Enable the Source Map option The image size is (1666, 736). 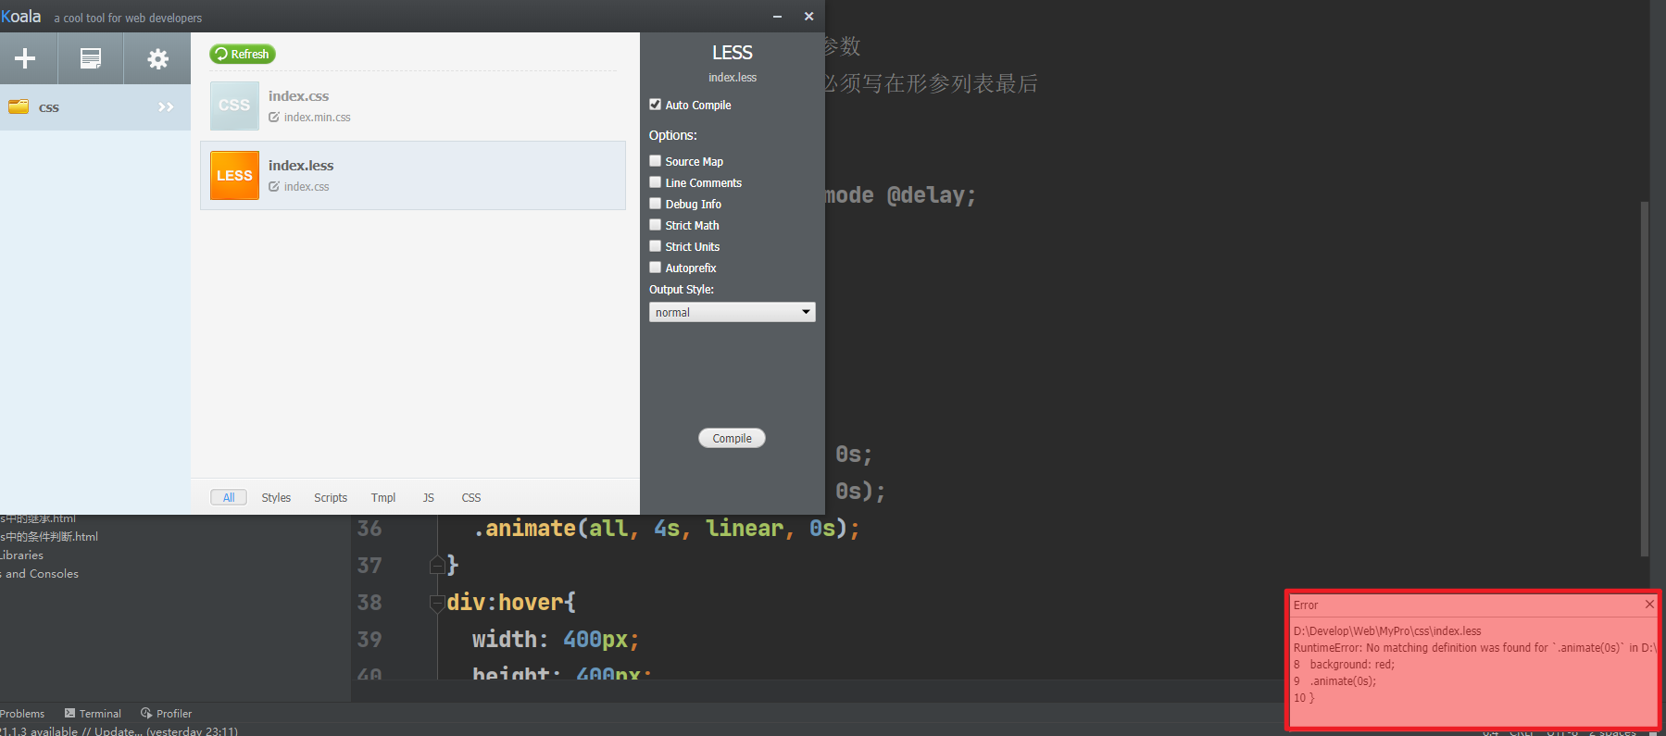656,161
